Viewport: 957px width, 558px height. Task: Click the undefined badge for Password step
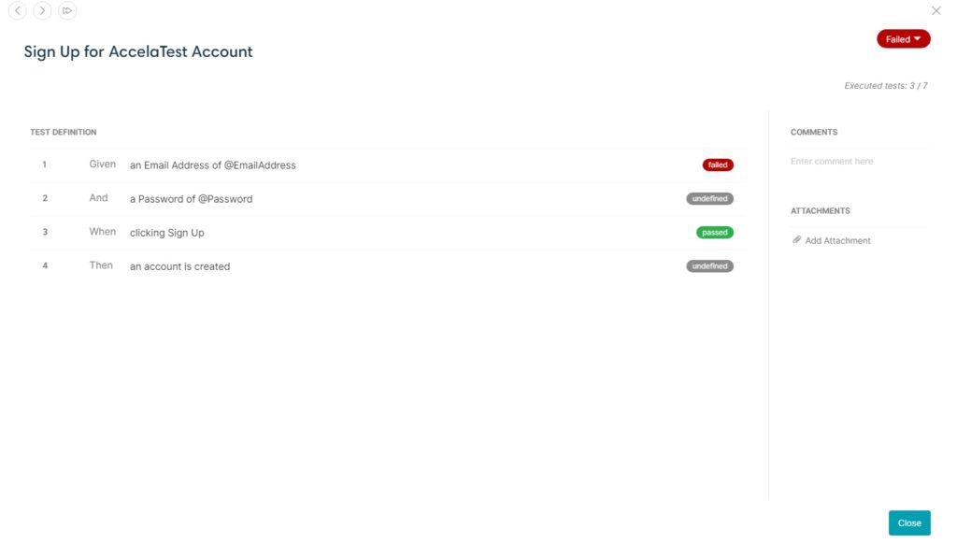tap(710, 198)
